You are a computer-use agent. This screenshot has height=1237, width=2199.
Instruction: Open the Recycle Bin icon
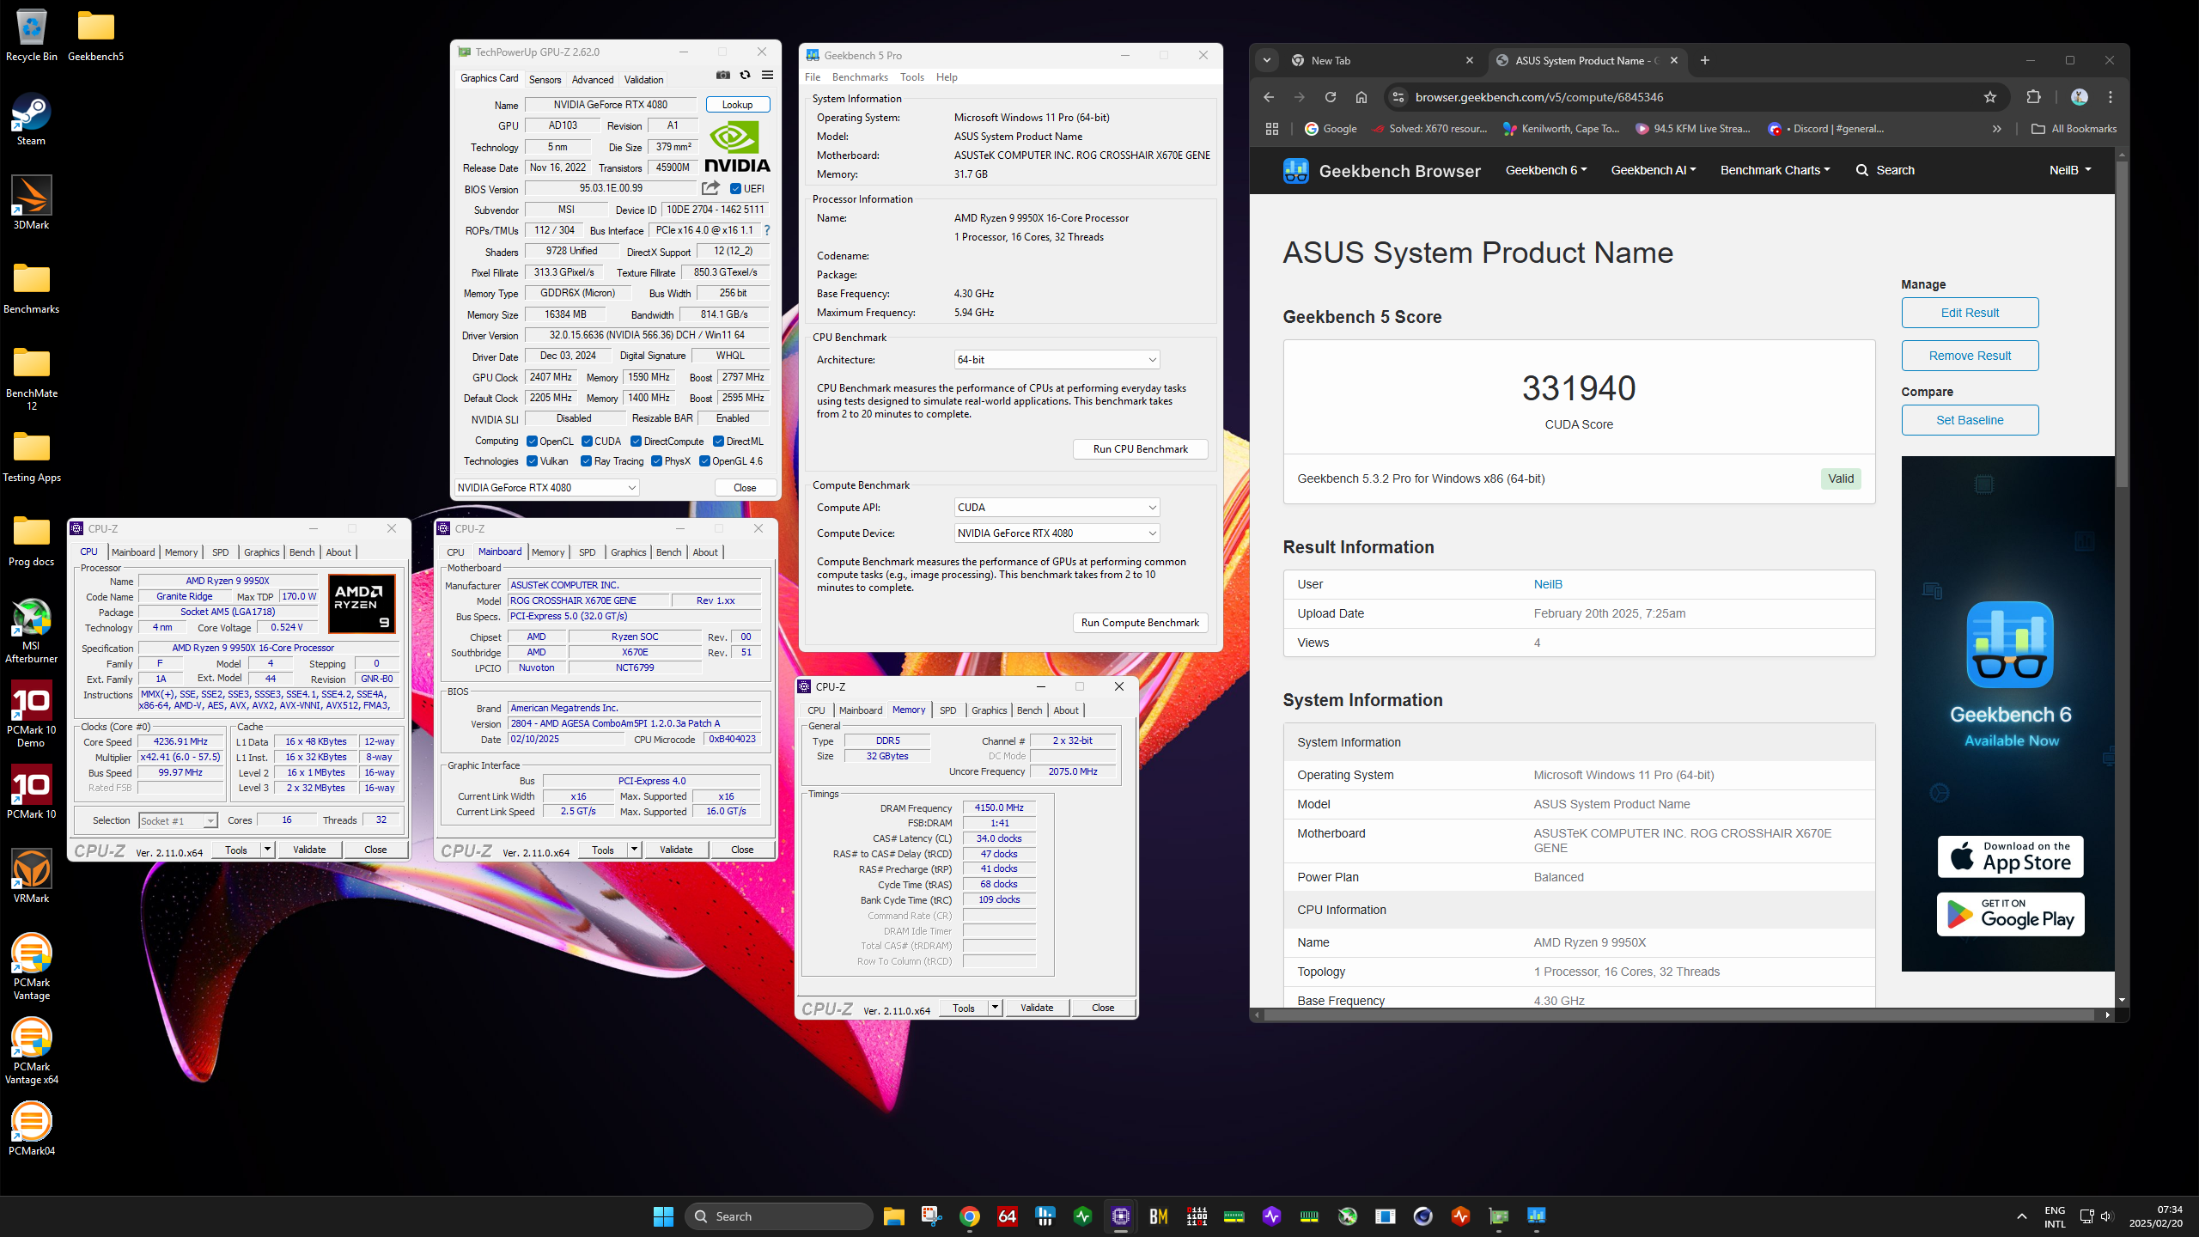tap(31, 35)
